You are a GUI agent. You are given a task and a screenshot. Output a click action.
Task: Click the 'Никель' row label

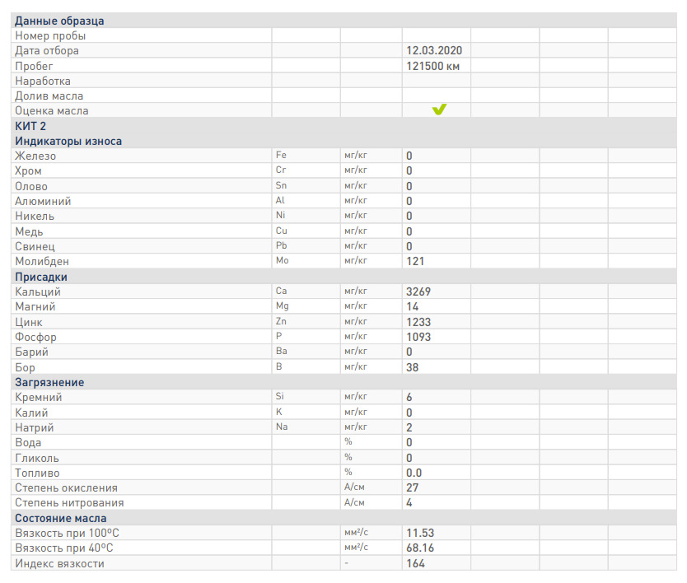(35, 216)
